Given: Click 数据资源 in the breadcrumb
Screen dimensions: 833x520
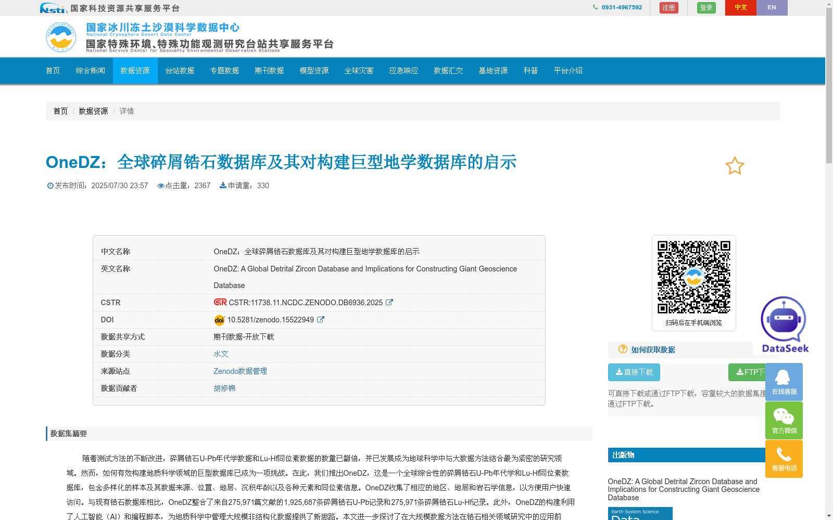Looking at the screenshot, I should tap(93, 111).
